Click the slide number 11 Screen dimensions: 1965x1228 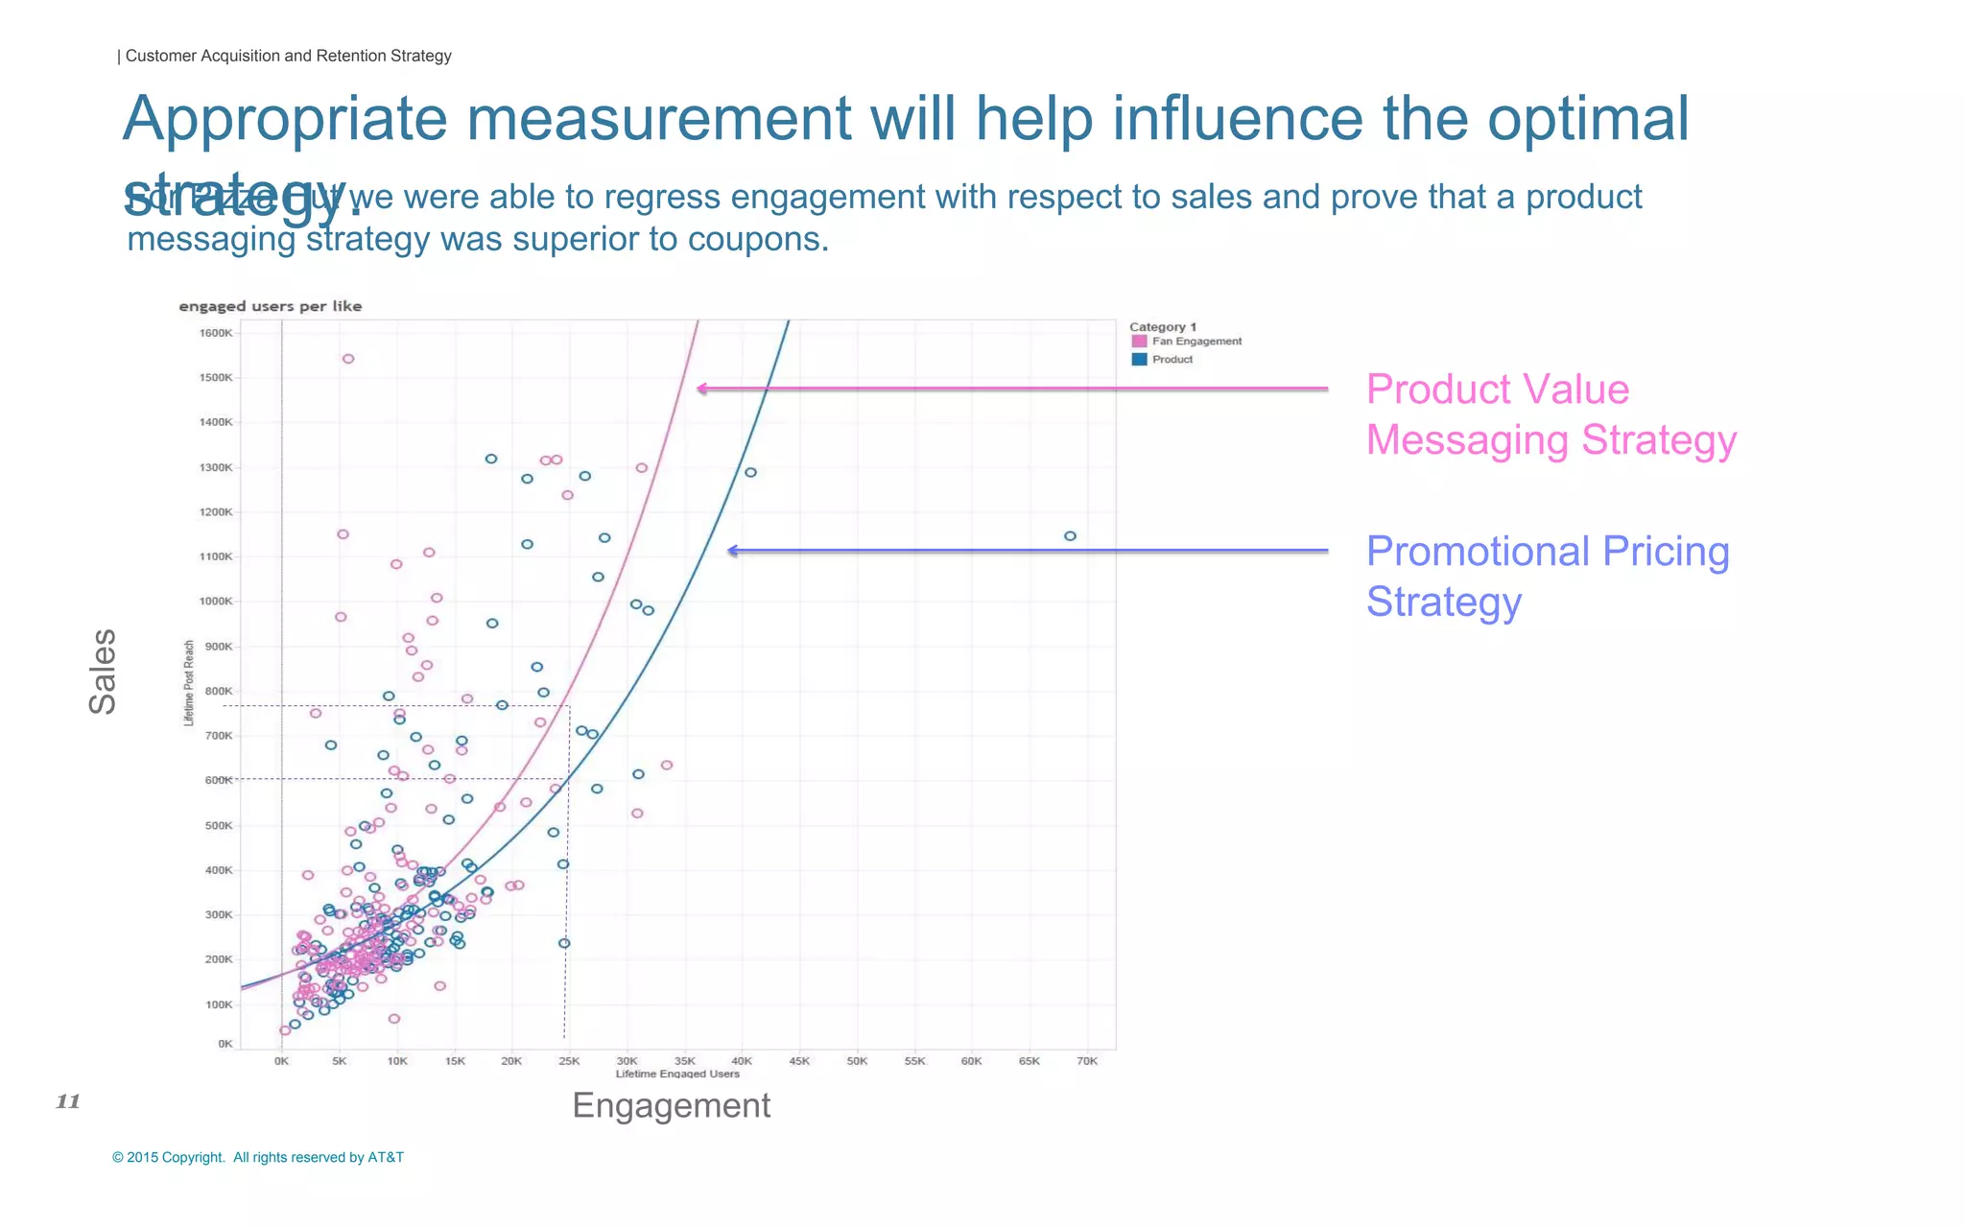click(68, 1101)
